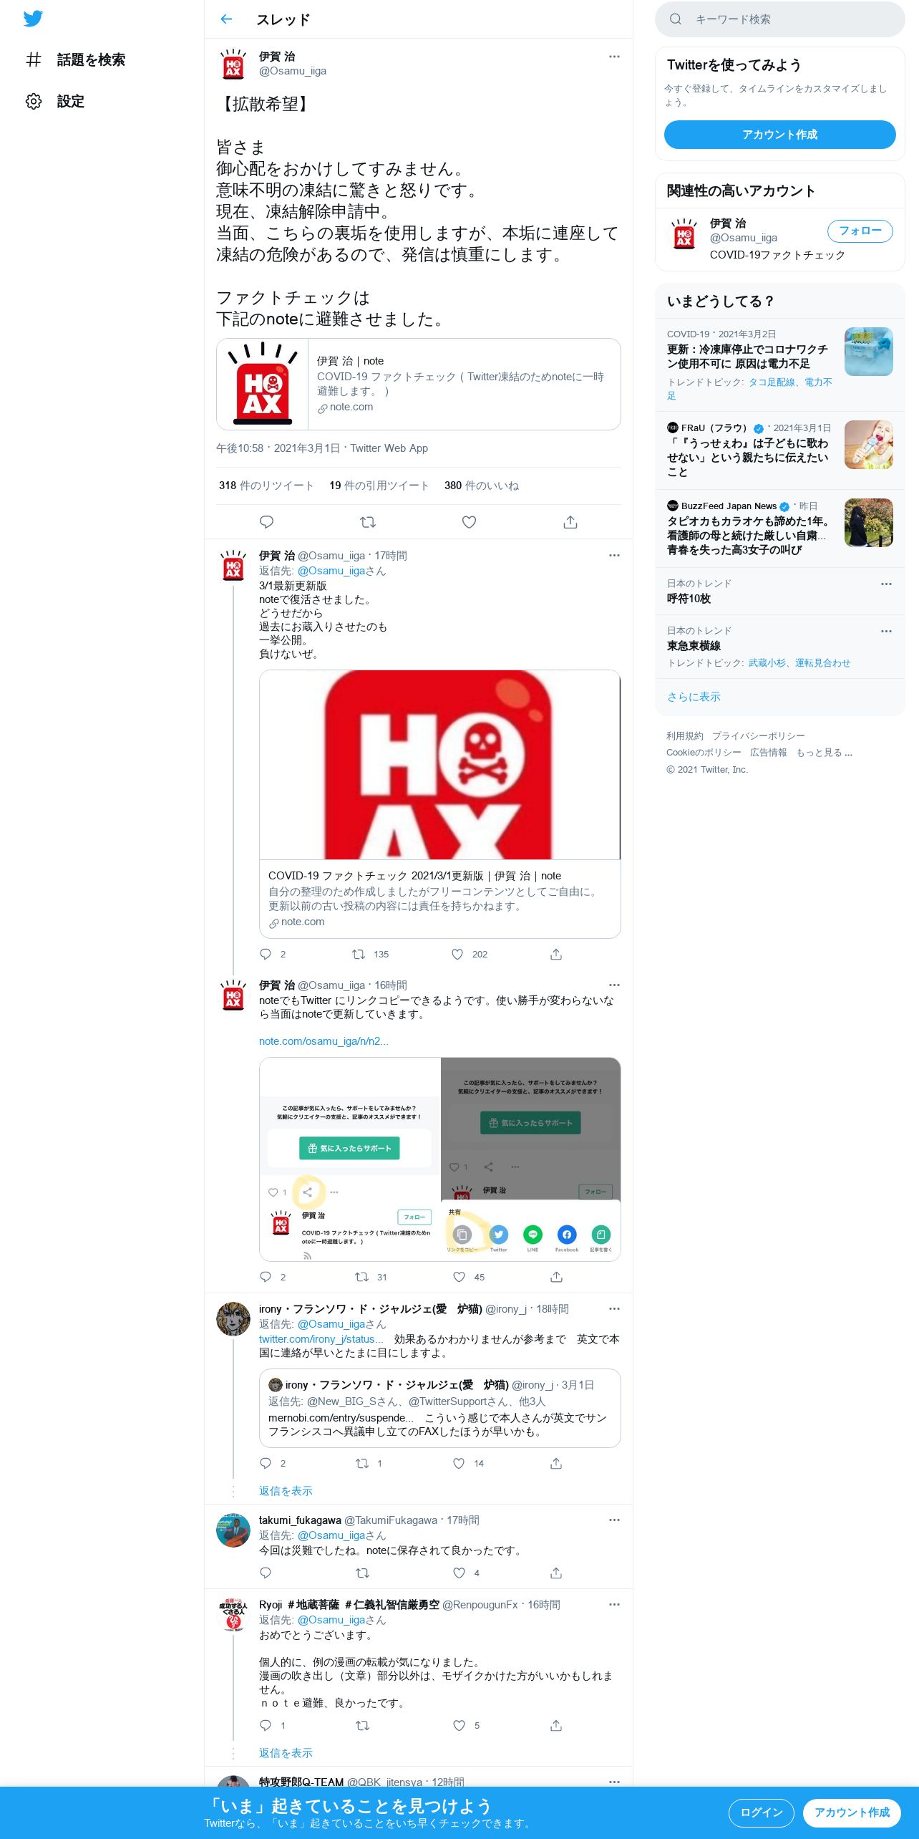Open タコ足配線 trend topic link

[772, 382]
